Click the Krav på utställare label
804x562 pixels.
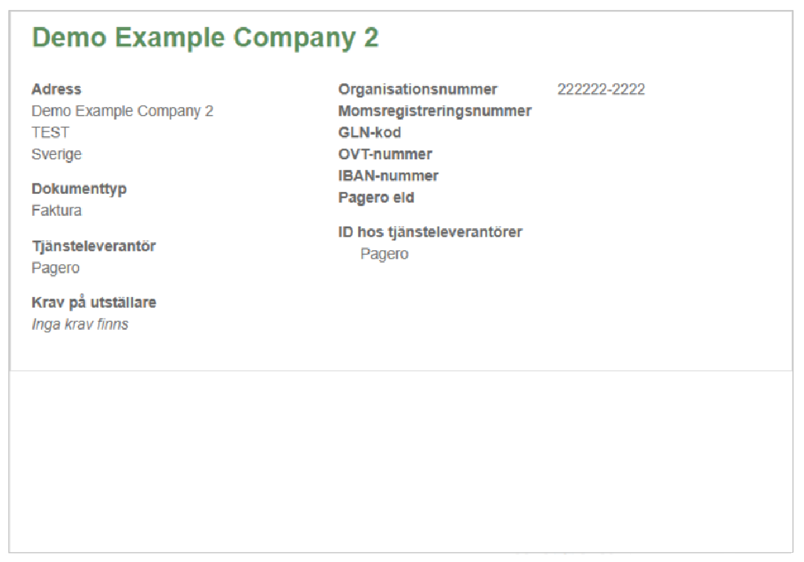click(94, 303)
